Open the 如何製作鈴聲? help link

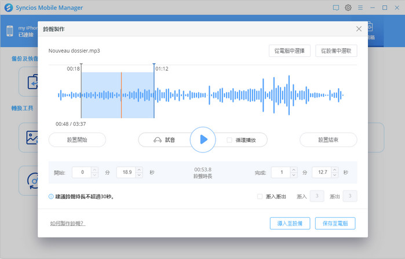tap(67, 223)
